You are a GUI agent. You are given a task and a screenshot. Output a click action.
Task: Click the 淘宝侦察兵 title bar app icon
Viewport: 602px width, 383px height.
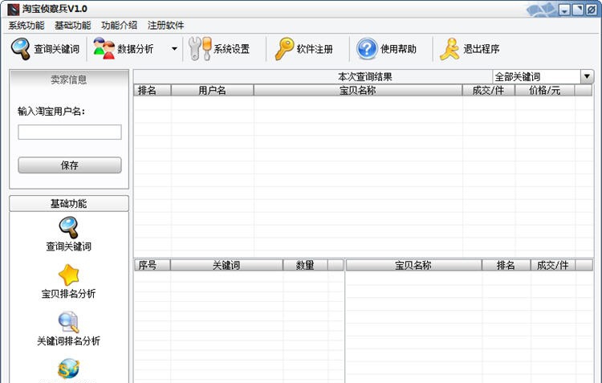pos(14,9)
